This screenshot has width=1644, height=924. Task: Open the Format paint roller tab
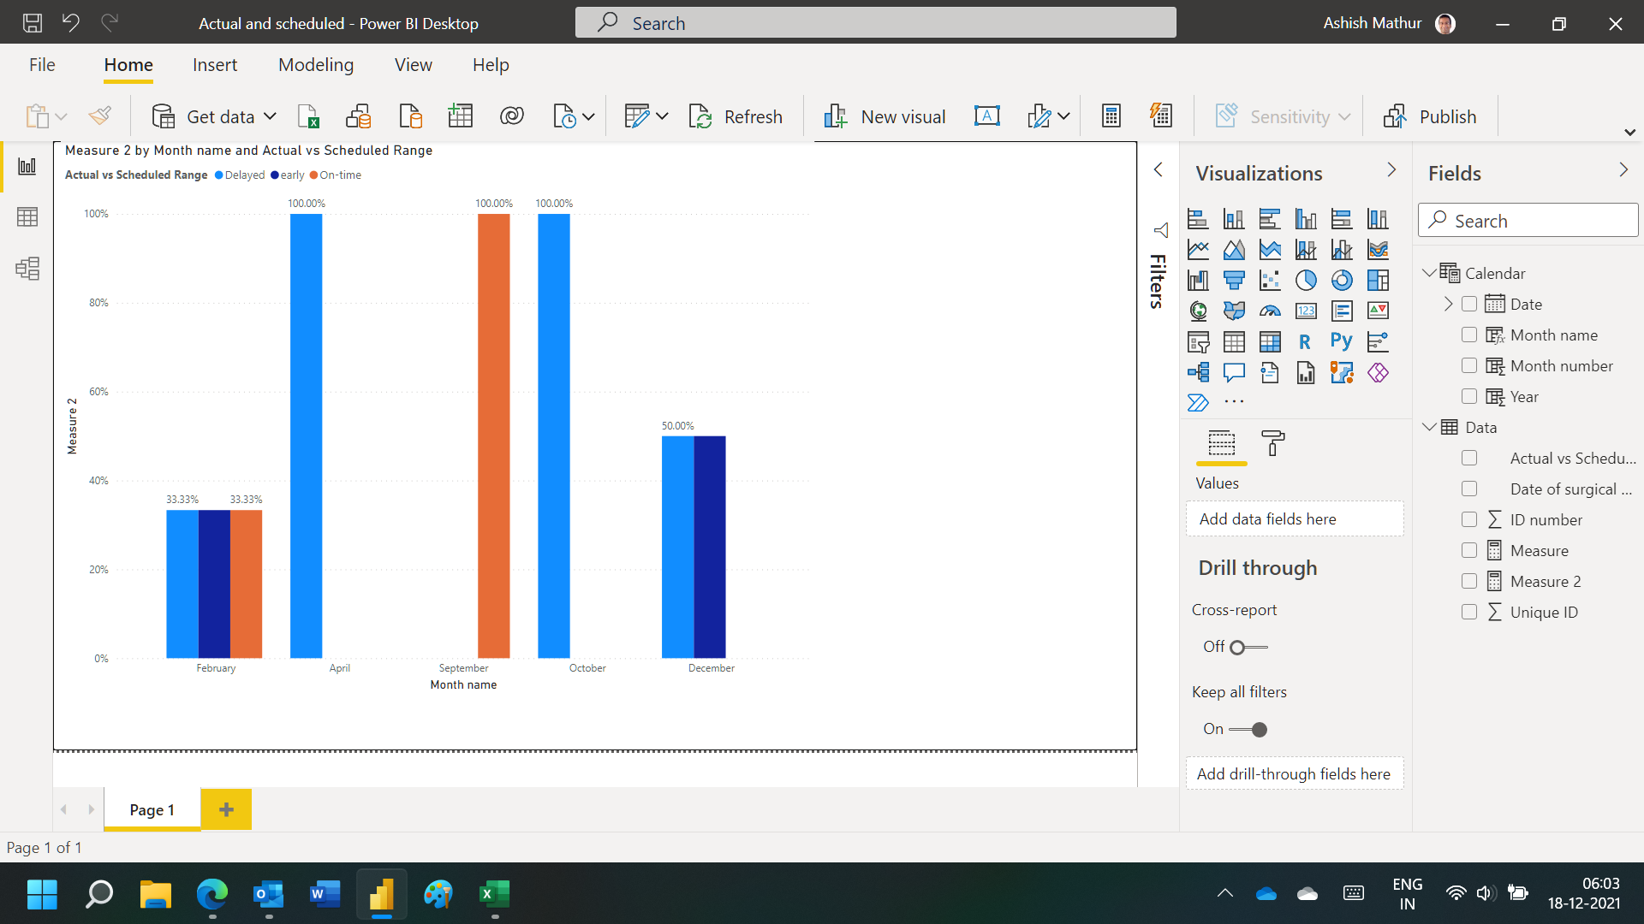[x=1273, y=443]
